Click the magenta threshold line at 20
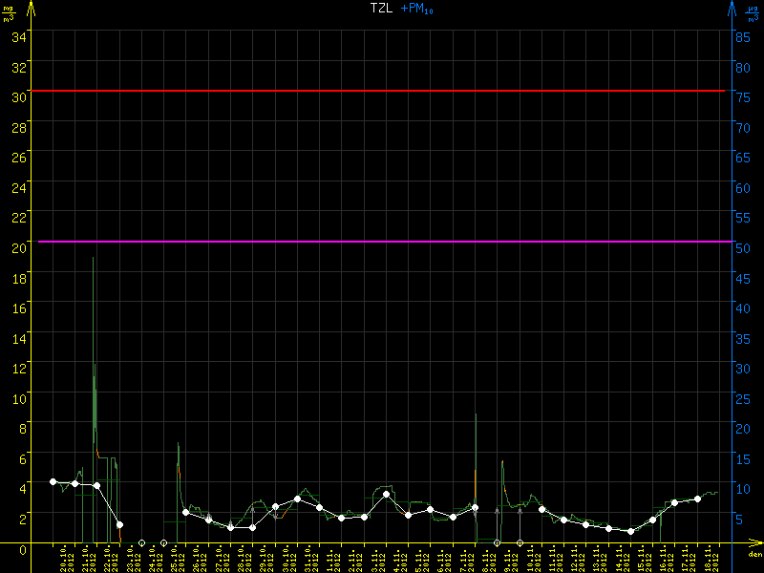Viewport: 764px width, 573px height. (382, 242)
